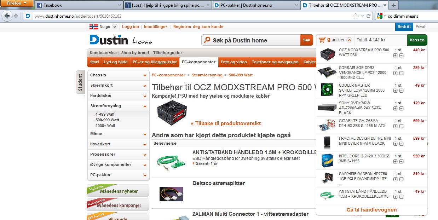Viewport: 438px width, 220px height.
Task: Collapse the cart with the articles arrow
Action: 349,40
